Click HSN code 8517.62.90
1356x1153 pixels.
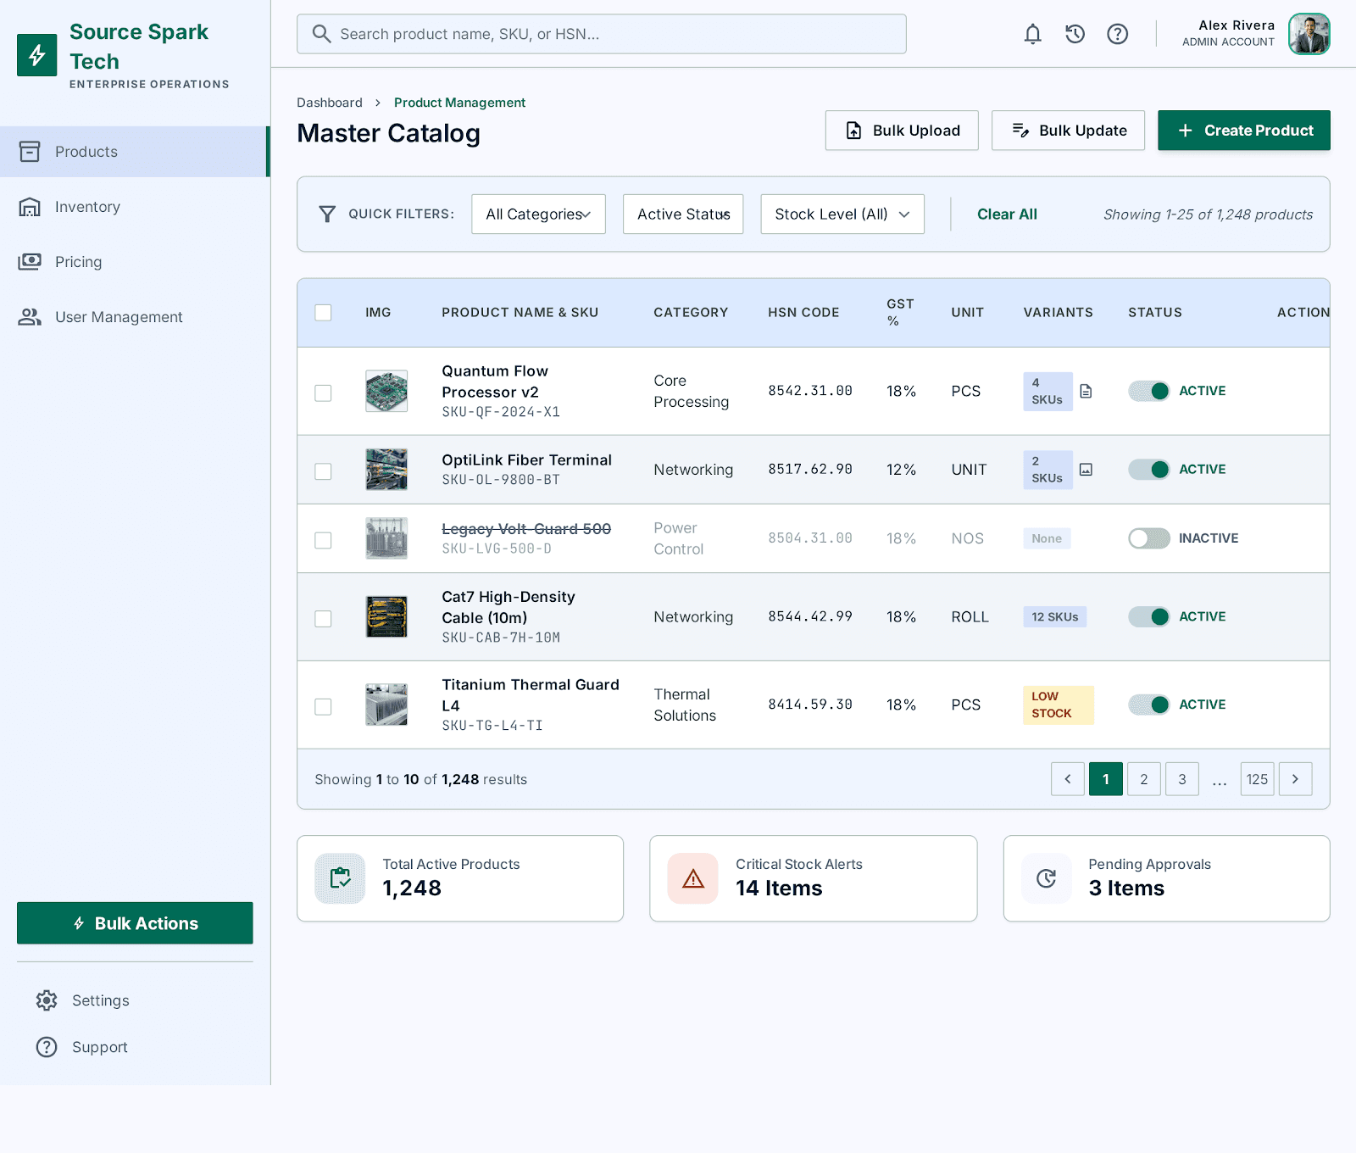(810, 470)
